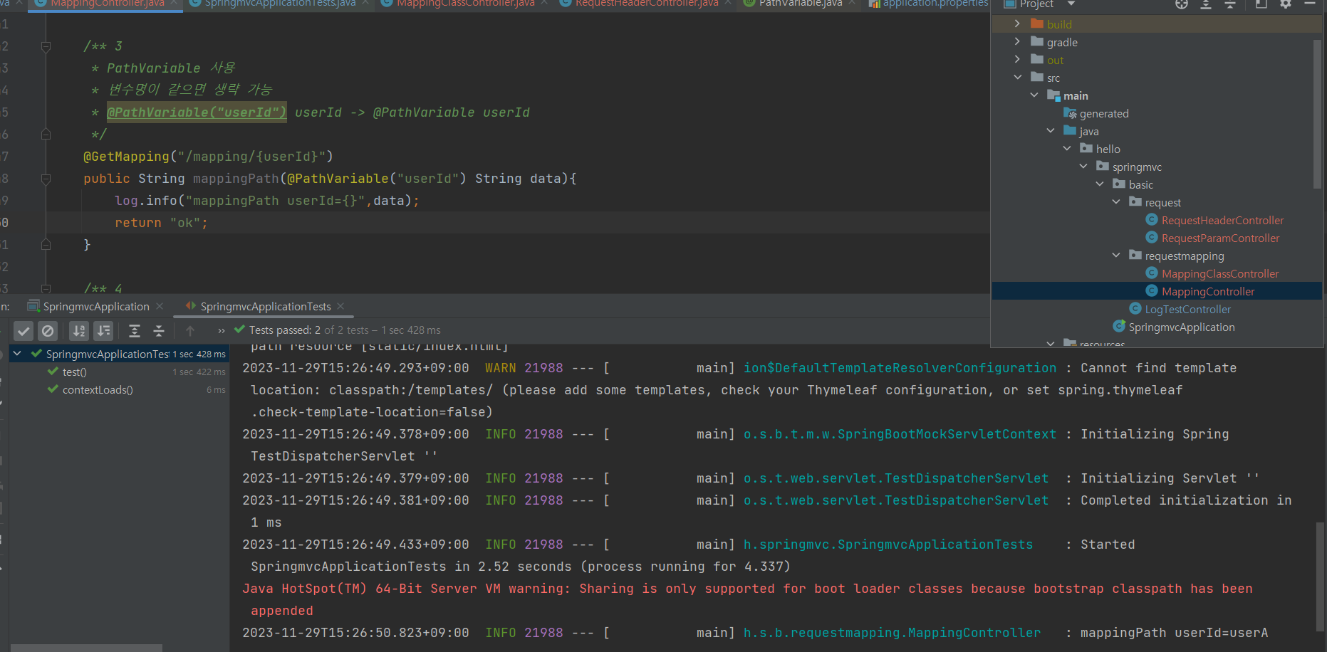The image size is (1327, 652).
Task: Hide the Project tool window
Action: click(x=1309, y=4)
